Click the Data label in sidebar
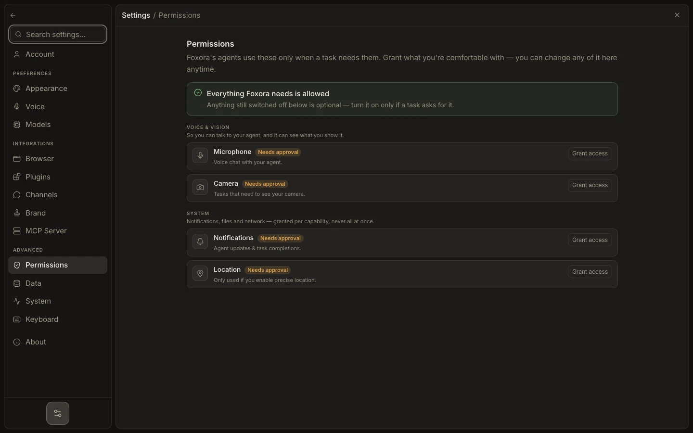 tap(33, 283)
